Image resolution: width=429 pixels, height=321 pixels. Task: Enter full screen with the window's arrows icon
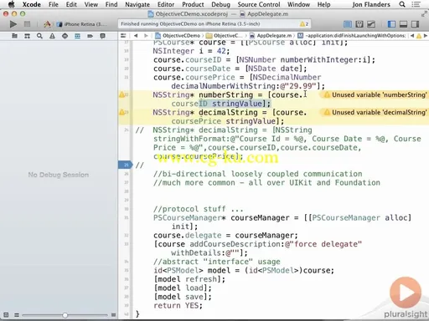coord(424,13)
